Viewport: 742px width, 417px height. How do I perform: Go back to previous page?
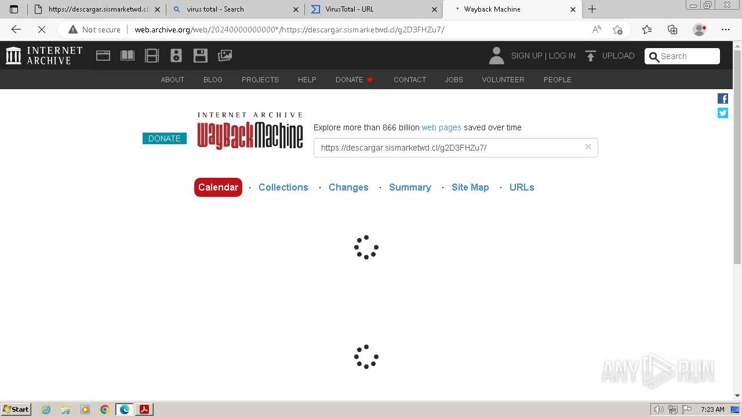click(16, 30)
